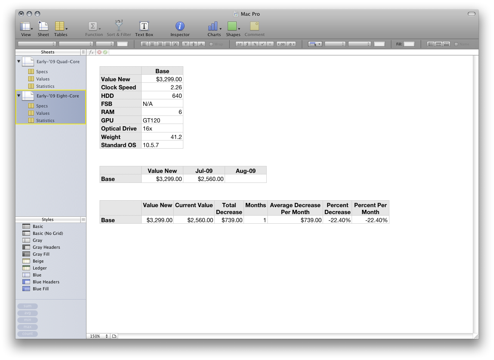Add a Comment from the toolbar
This screenshot has height=360, width=494.
(x=254, y=29)
